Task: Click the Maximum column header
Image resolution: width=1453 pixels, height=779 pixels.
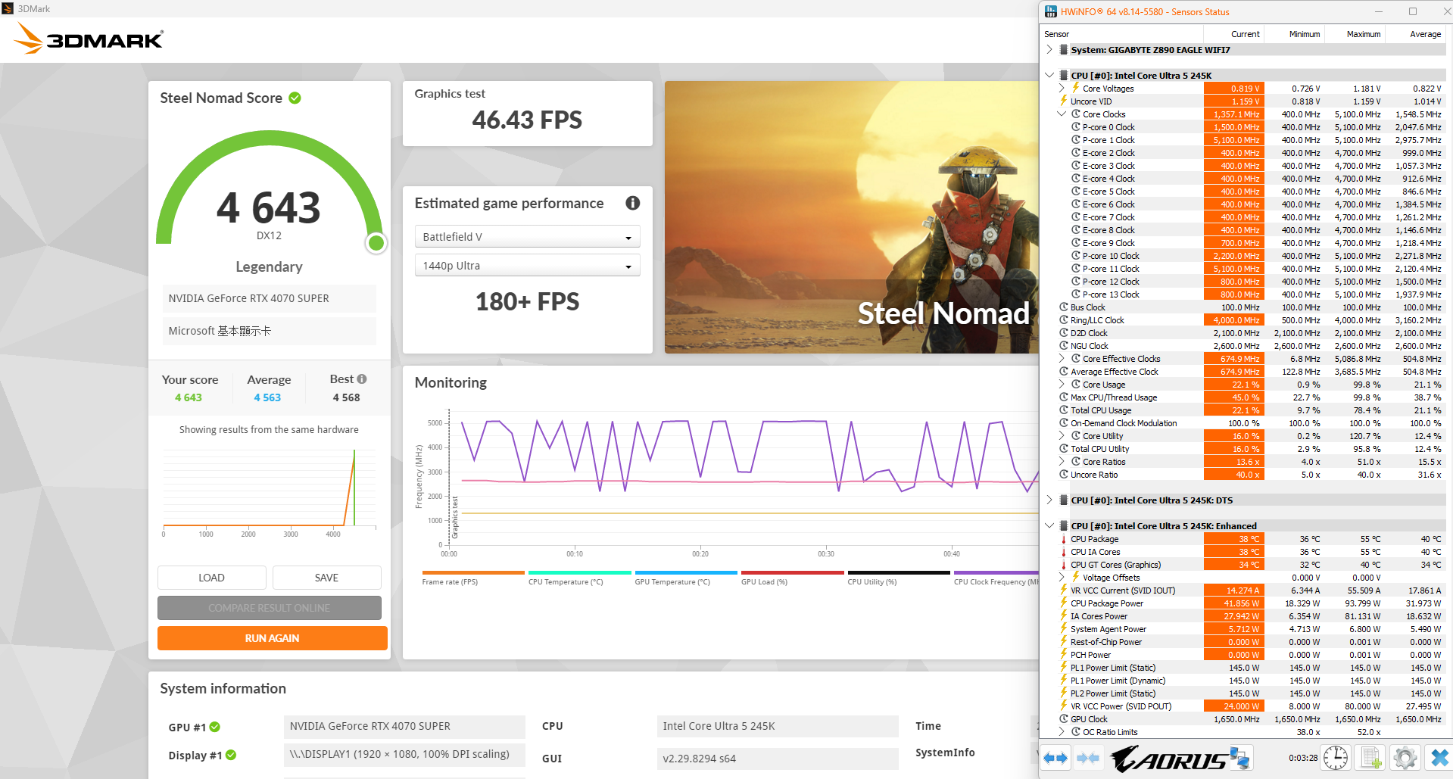Action: click(1354, 34)
